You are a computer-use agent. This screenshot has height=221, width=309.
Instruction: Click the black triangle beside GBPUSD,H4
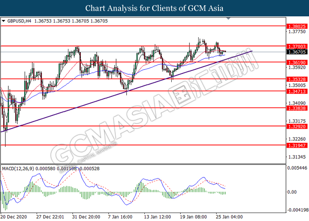point(4,21)
